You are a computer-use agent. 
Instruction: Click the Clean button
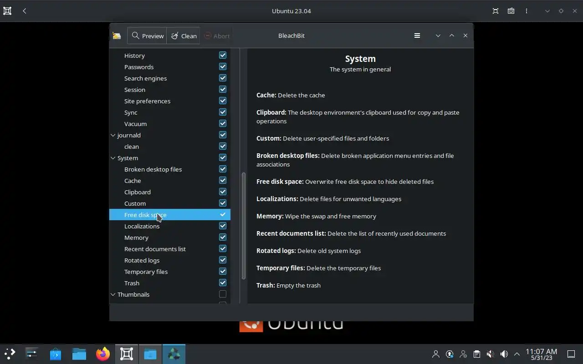point(184,36)
